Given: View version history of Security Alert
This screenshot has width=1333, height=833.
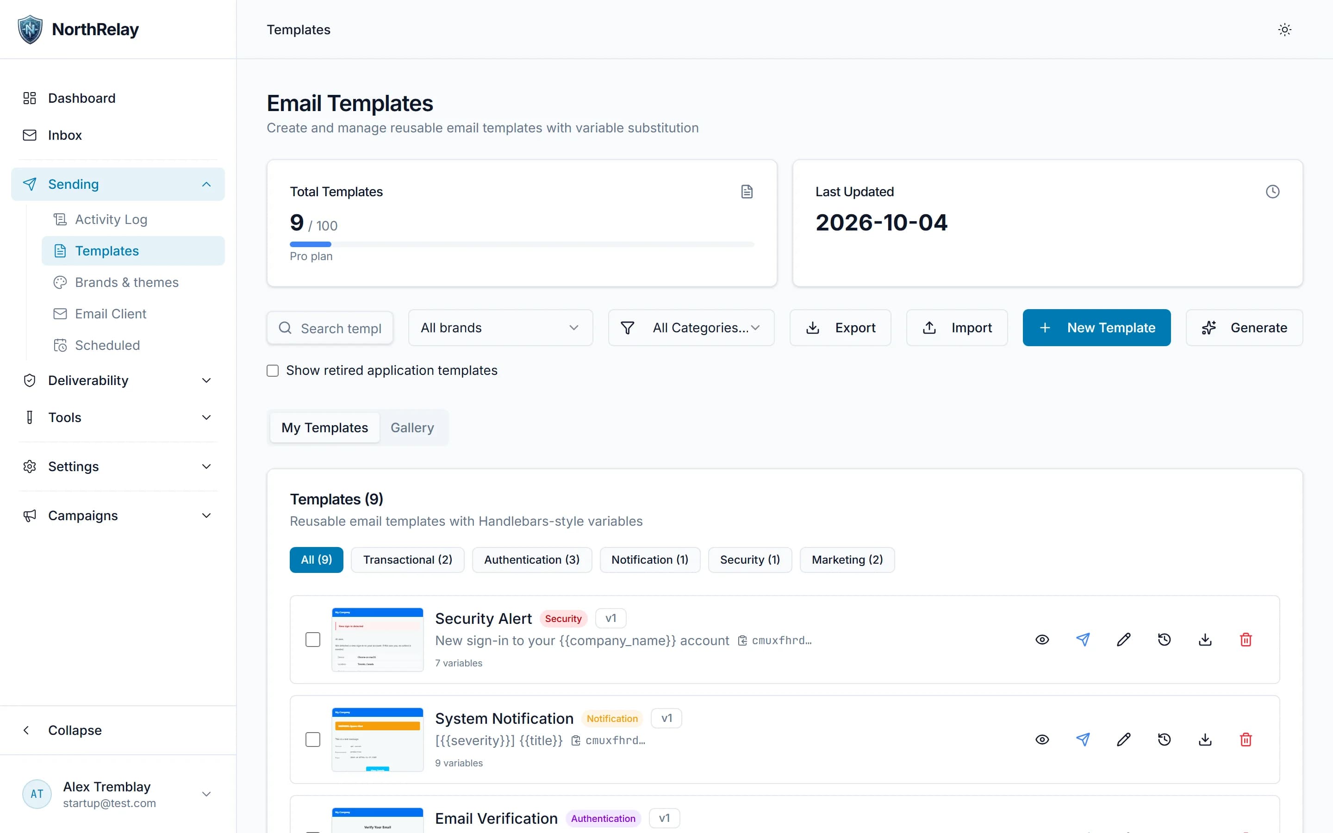Looking at the screenshot, I should (x=1165, y=640).
